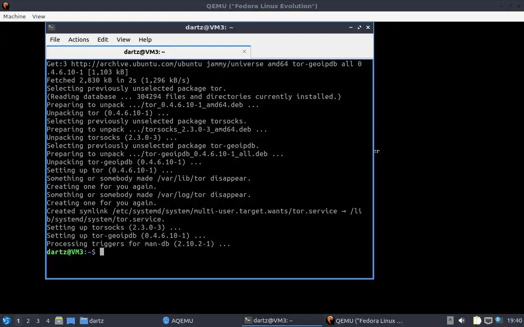This screenshot has width=524, height=327.
Task: Click 'Unpacking tor (0.4.6.10-1) ...' line
Action: tap(108, 113)
